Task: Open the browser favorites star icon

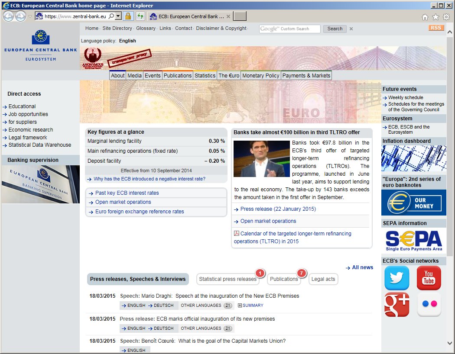Action: coord(435,17)
